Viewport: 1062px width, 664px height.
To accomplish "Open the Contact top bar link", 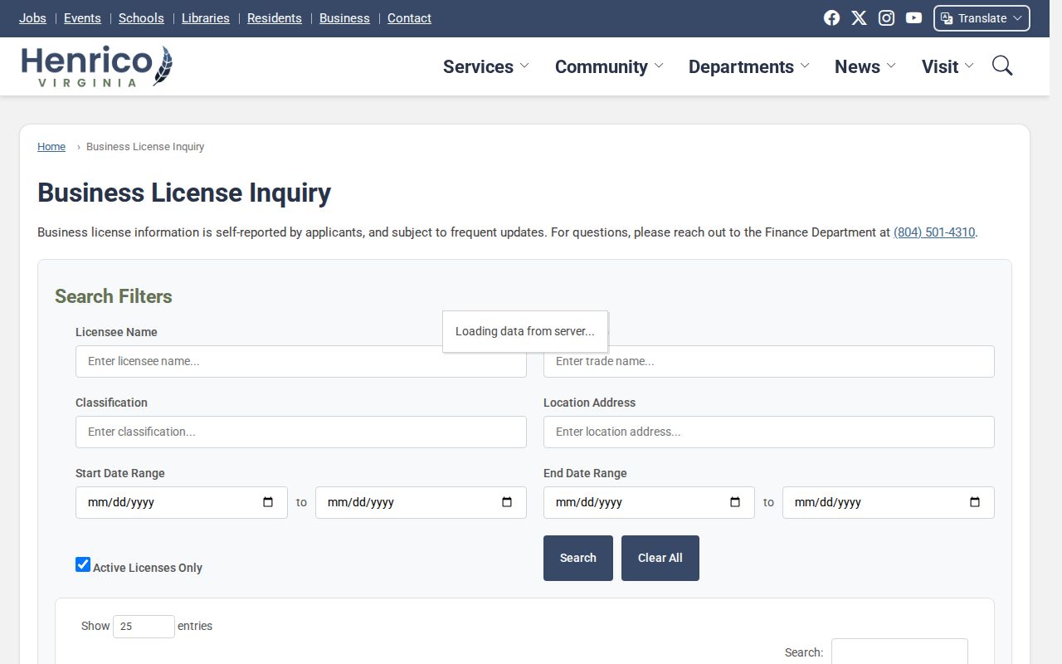I will (409, 18).
